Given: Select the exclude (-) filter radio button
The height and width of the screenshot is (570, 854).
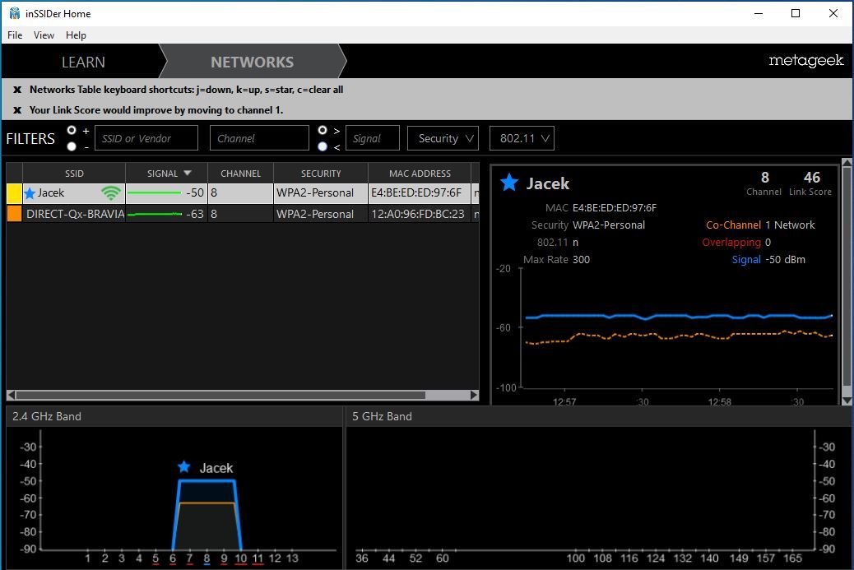Looking at the screenshot, I should (72, 146).
